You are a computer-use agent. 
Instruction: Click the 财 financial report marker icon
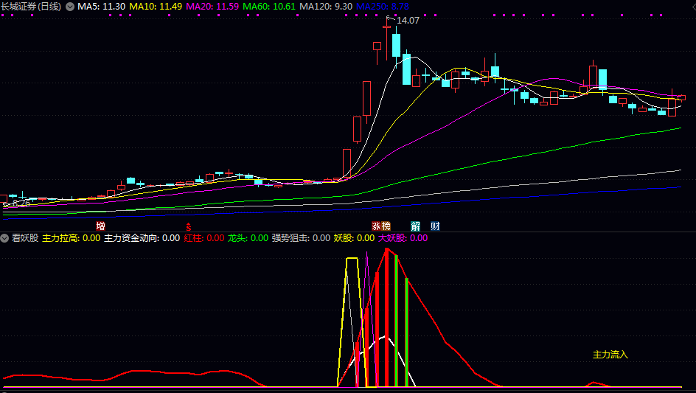435,226
